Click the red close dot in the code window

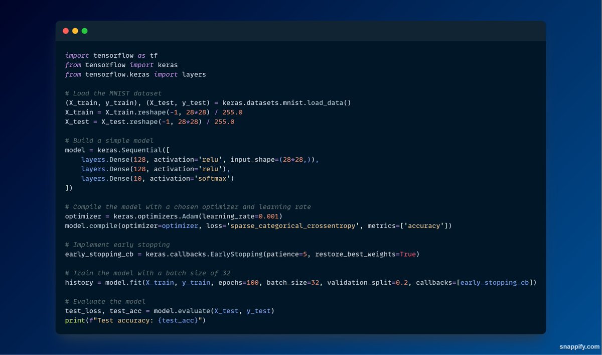click(x=66, y=31)
